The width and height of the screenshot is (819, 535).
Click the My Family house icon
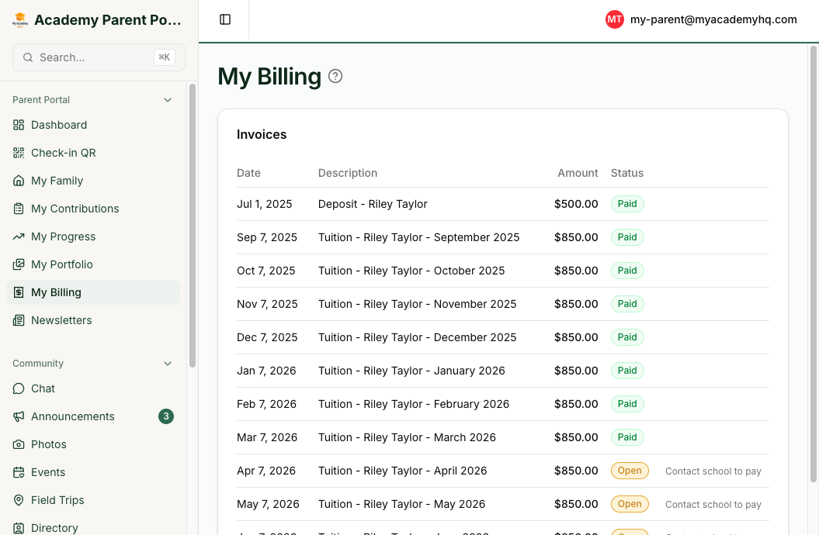tap(19, 181)
